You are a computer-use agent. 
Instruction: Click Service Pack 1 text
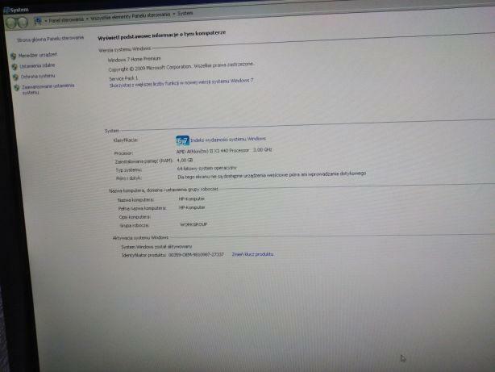(x=123, y=78)
